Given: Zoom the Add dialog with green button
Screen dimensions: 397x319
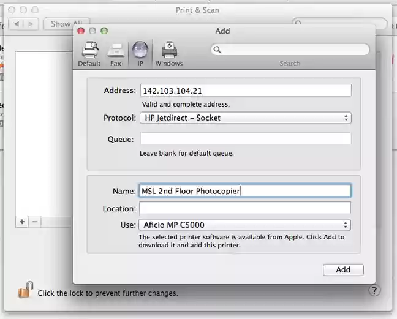Looking at the screenshot, I should tap(104, 31).
